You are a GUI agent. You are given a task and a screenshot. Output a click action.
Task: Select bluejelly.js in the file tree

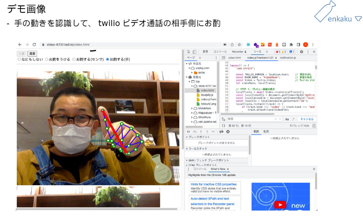click(x=207, y=95)
